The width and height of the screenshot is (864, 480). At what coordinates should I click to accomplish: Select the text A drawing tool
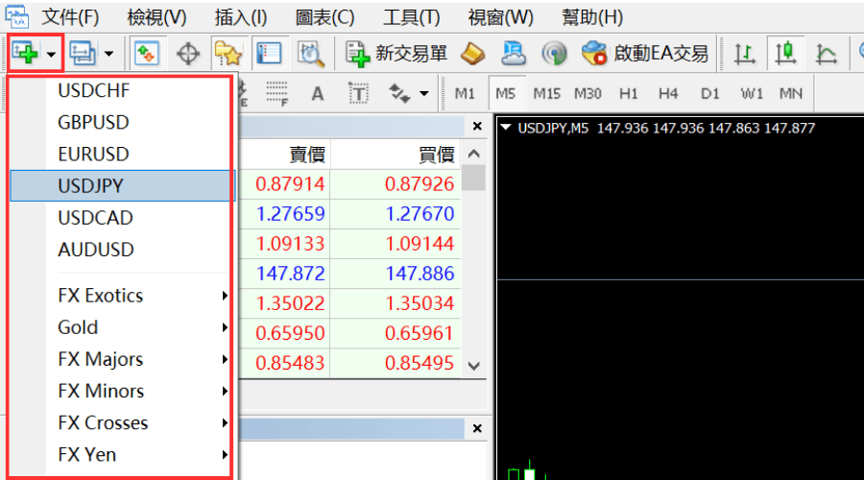pos(318,94)
